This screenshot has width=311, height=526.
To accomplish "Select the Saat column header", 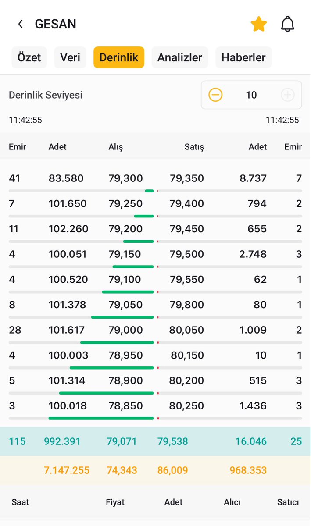I will [20, 502].
